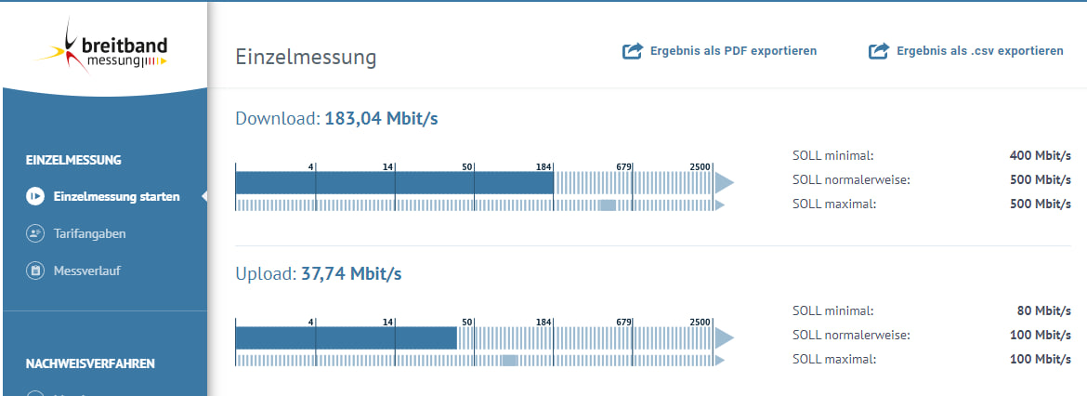The height and width of the screenshot is (396, 1087).
Task: Click the download speed bar arrowhead
Action: pyautogui.click(x=725, y=183)
